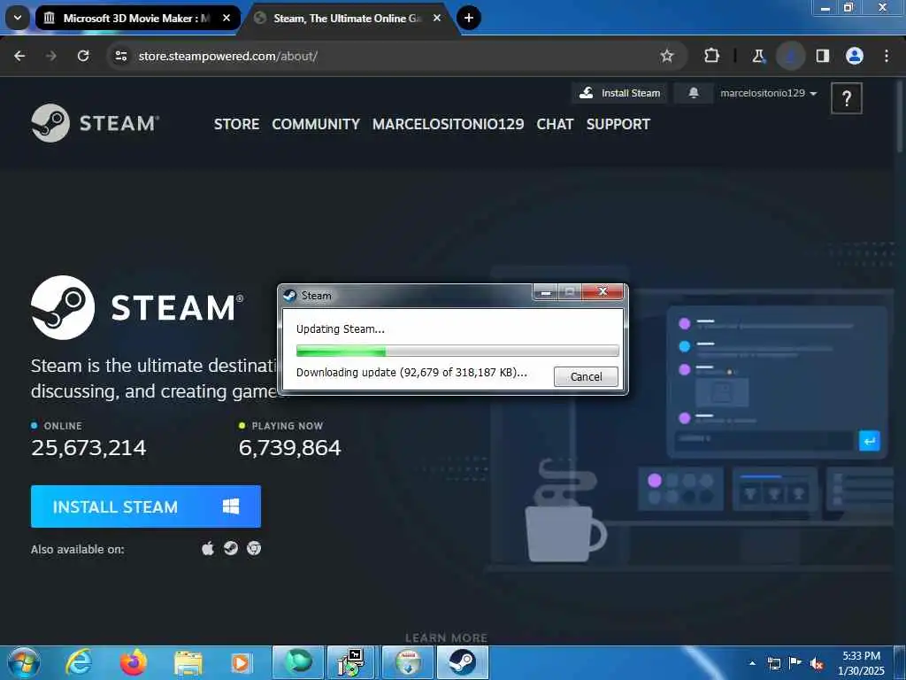Click the ONLINE count 25,673,214
The width and height of the screenshot is (906, 680).
pyautogui.click(x=88, y=447)
